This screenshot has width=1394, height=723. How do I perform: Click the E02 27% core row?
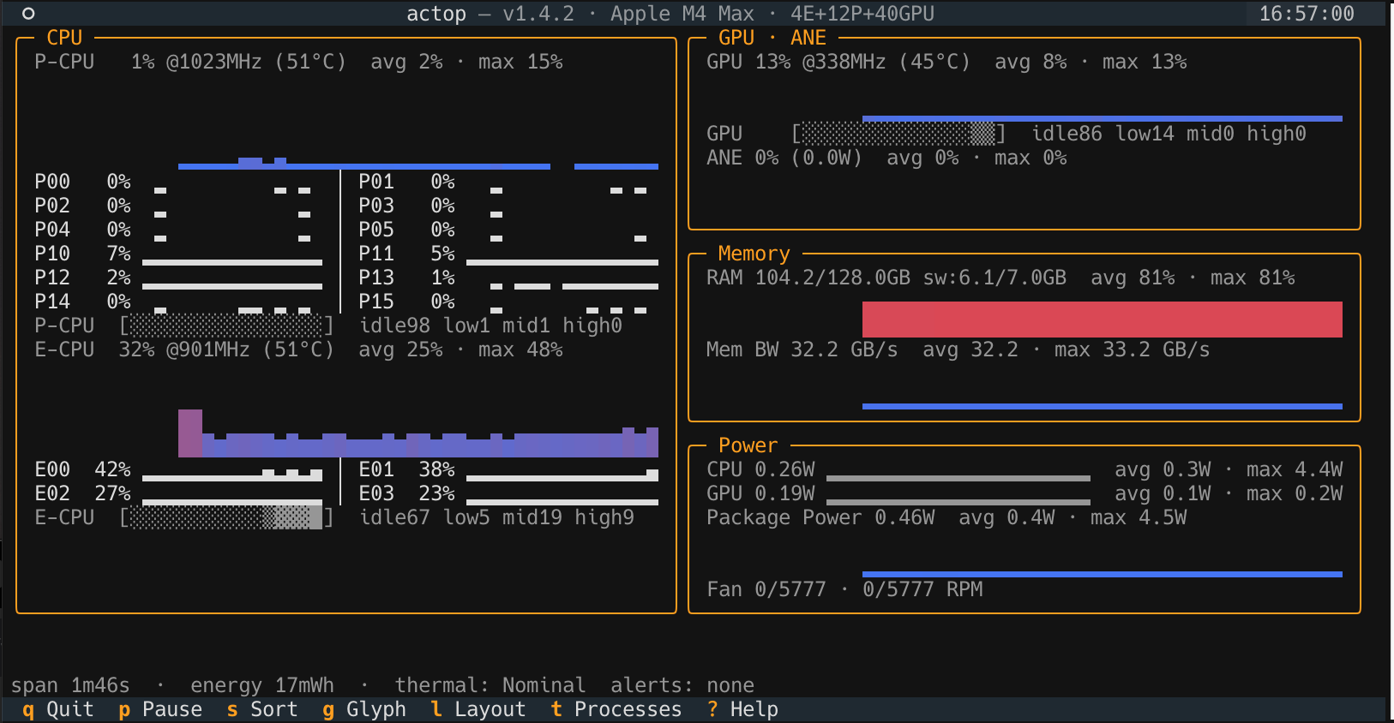pos(178,494)
